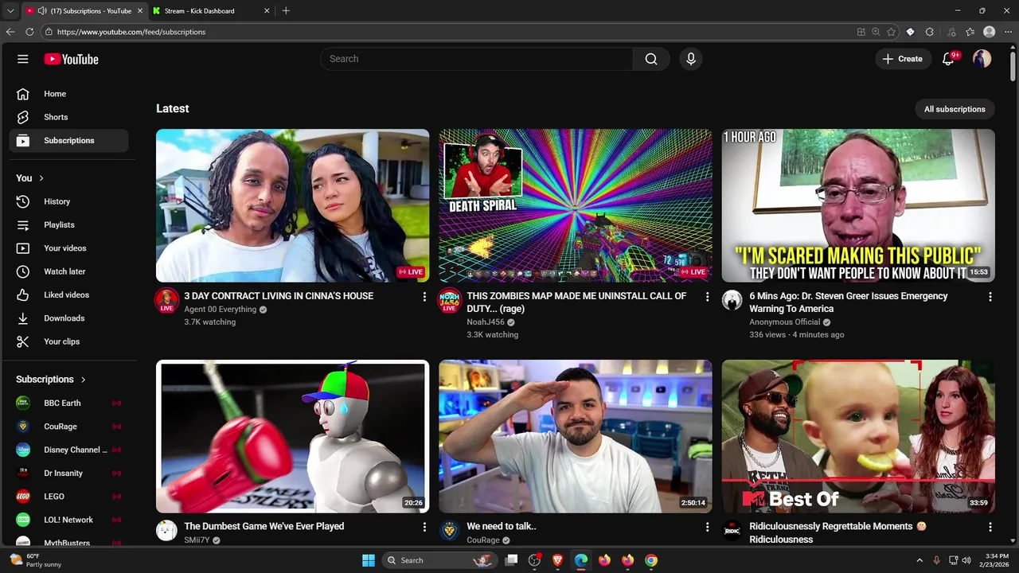Expand the You section chevron
The width and height of the screenshot is (1019, 573).
41,178
